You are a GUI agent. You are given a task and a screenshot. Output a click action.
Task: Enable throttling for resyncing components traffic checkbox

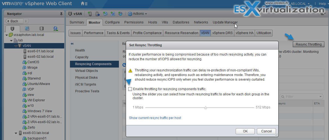tap(130, 89)
